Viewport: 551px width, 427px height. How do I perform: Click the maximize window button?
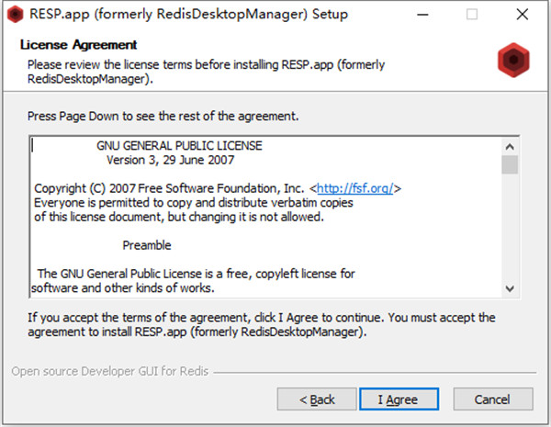[x=472, y=15]
